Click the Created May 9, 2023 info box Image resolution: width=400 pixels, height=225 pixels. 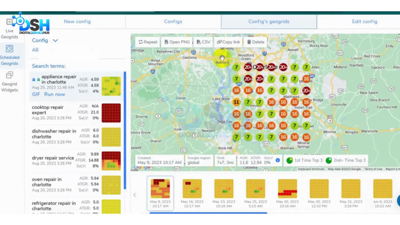(x=160, y=161)
